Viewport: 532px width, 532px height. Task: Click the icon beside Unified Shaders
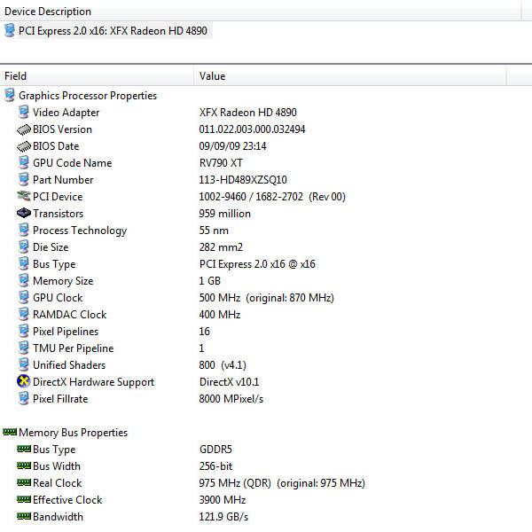point(23,365)
